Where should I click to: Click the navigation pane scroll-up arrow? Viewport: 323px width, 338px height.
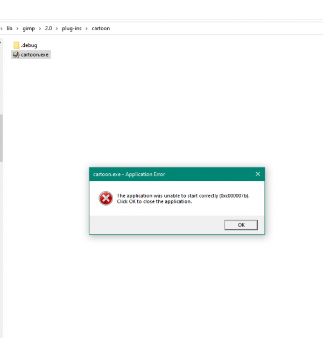click(x=1, y=43)
